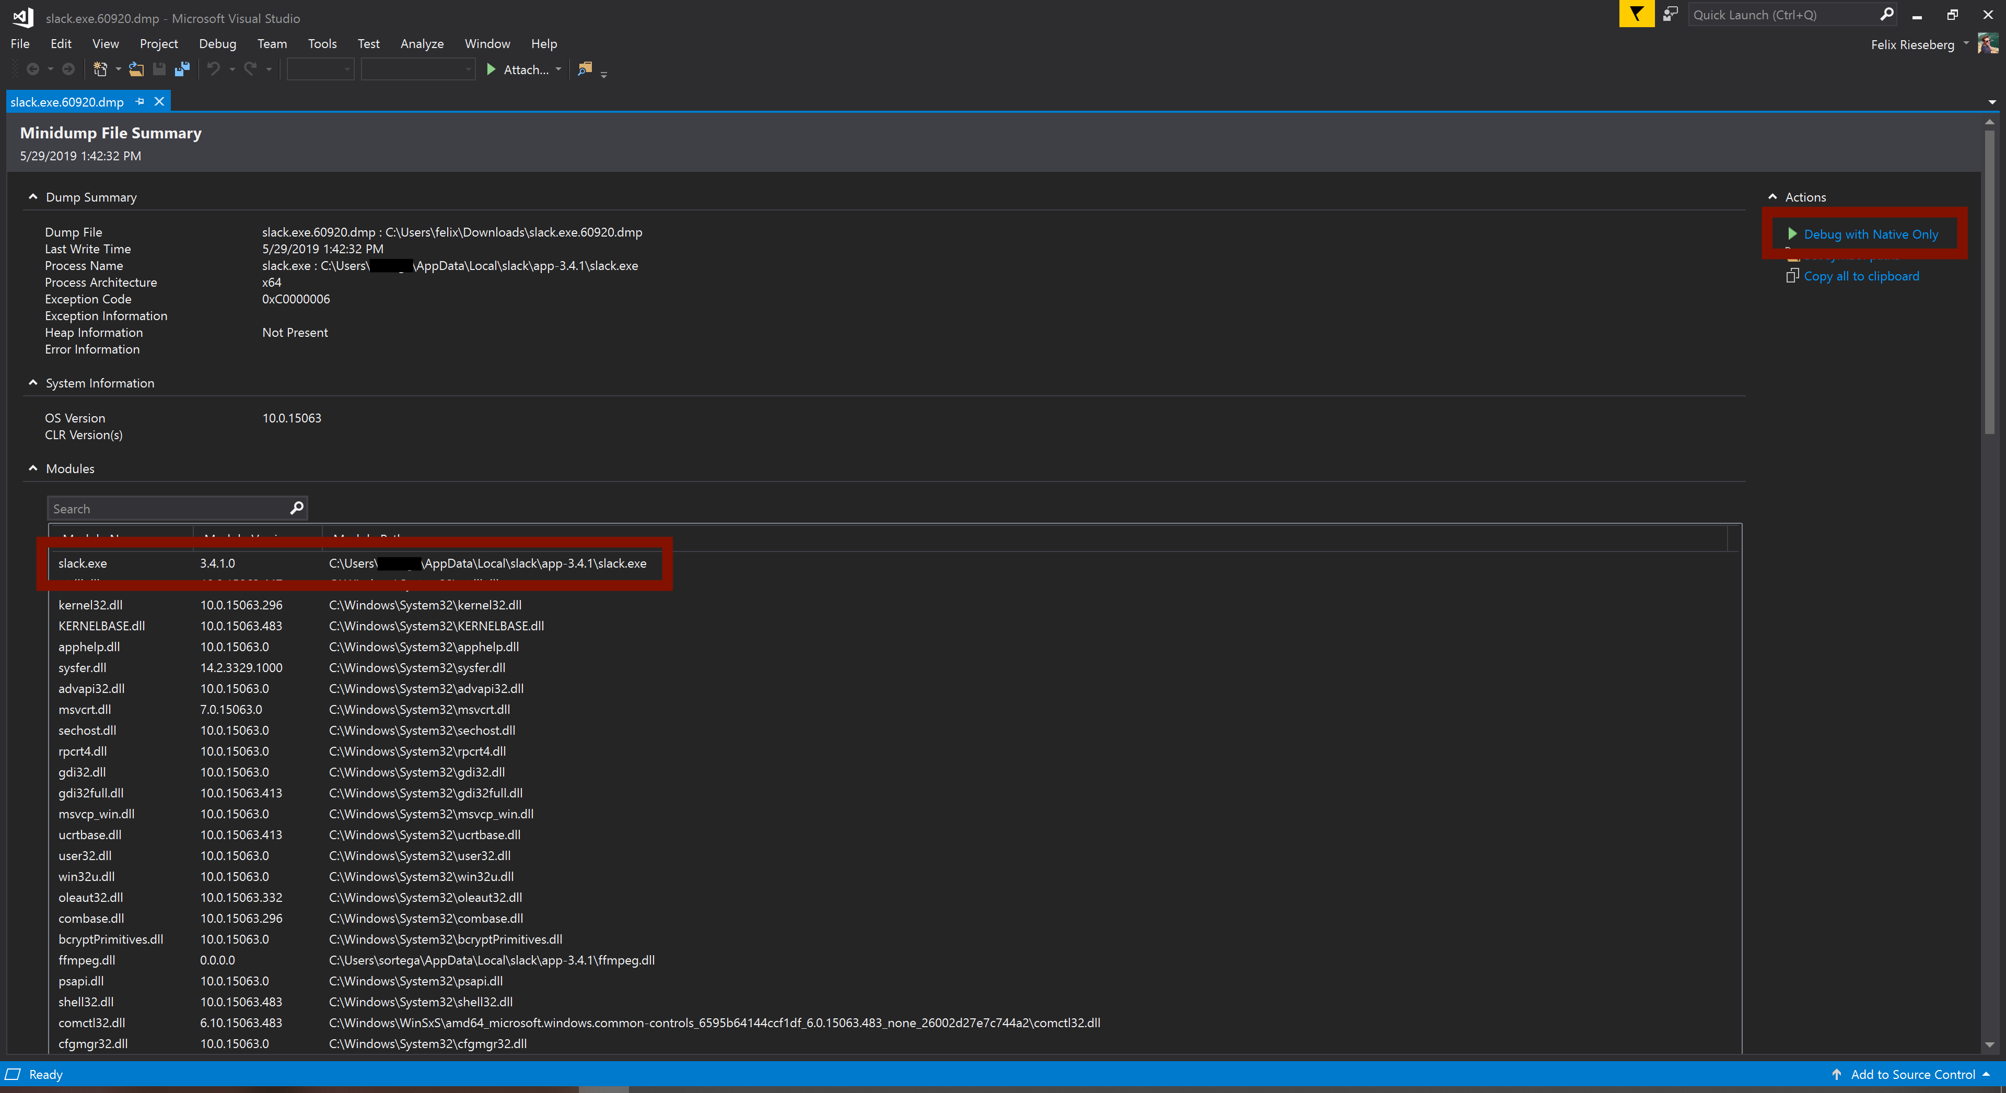Select the File menu item
Viewport: 2006px width, 1093px height.
coord(20,43)
